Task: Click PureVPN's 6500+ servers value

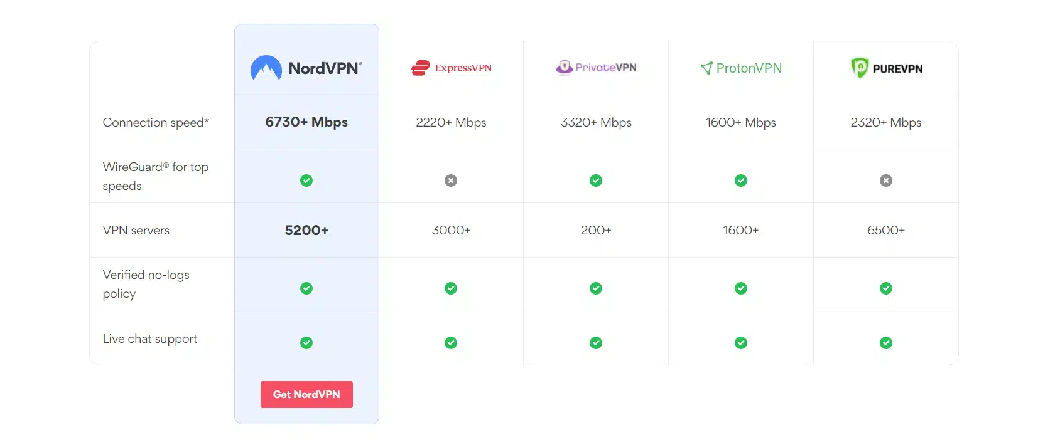Action: point(886,230)
